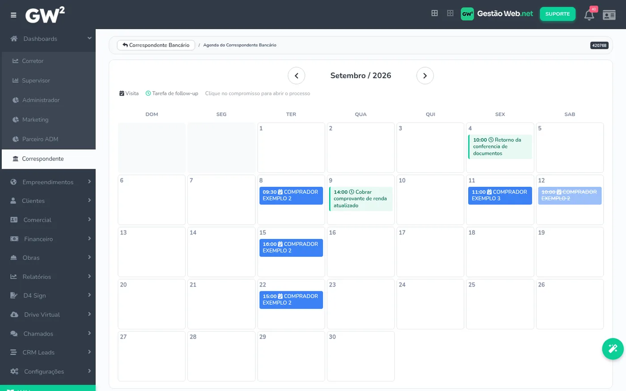Viewport: 626px width, 391px height.
Task: Open the Marketing dashboard
Action: (49, 120)
